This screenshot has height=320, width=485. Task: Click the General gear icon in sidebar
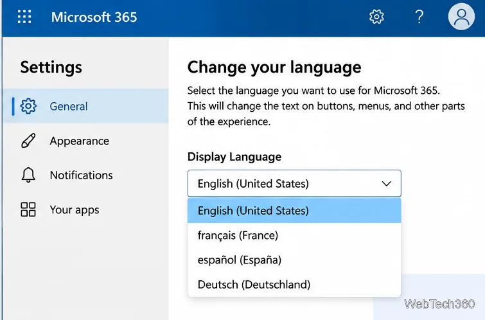coord(28,106)
